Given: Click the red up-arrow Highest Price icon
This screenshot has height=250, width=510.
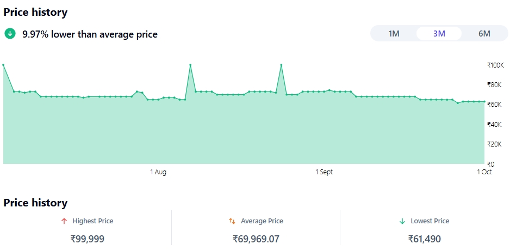Looking at the screenshot, I should [x=64, y=221].
